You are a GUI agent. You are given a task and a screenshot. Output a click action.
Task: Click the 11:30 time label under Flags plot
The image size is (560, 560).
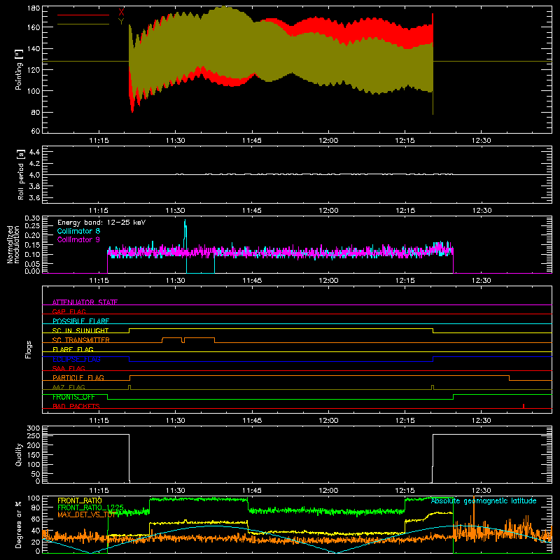(176, 421)
